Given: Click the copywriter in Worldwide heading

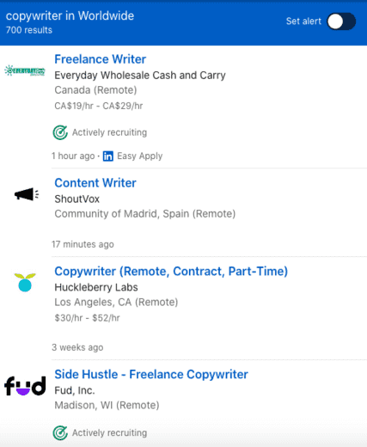Looking at the screenshot, I should pos(70,15).
